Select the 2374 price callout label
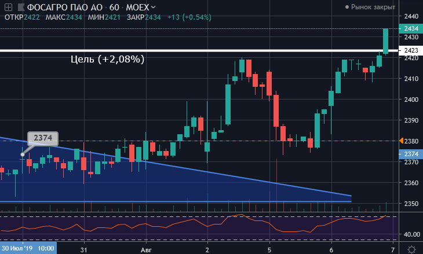The image size is (423, 254). [43, 138]
